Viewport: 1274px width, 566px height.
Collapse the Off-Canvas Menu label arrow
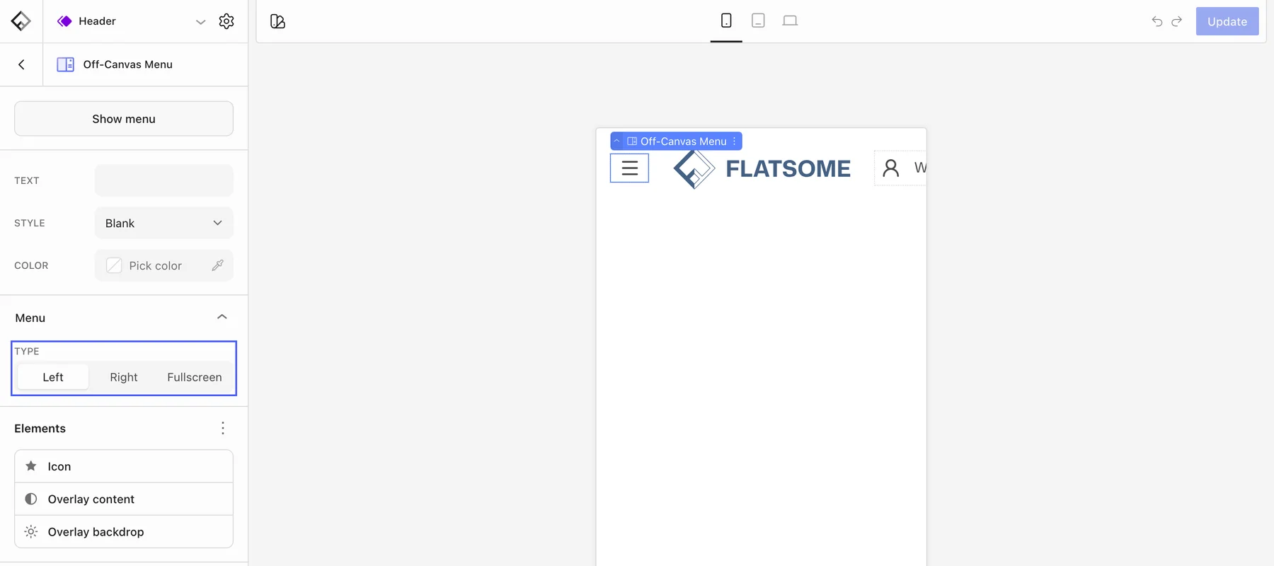pyautogui.click(x=616, y=141)
